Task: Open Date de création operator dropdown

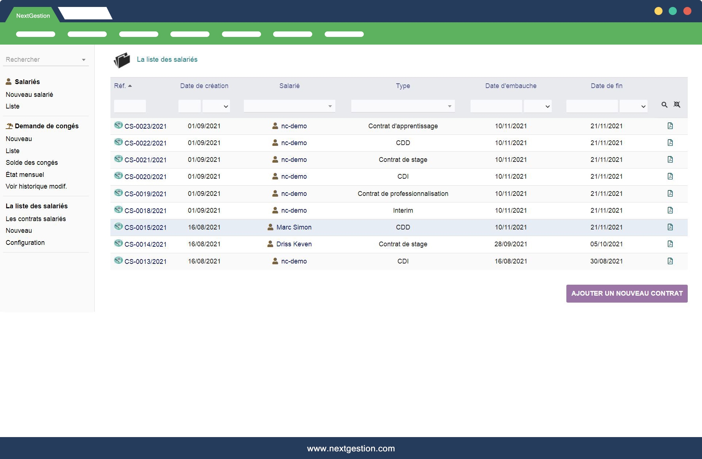Action: 216,106
